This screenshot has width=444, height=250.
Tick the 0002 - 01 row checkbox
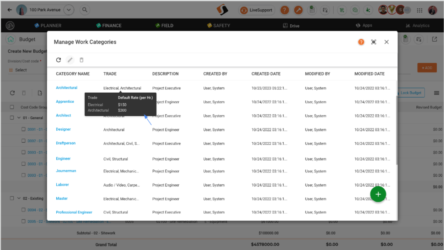click(x=23, y=141)
